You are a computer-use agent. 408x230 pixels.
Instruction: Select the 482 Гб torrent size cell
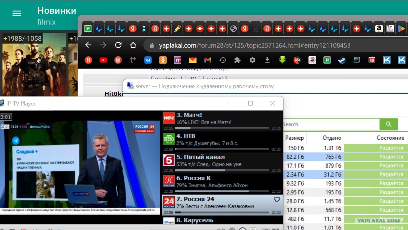296,219
